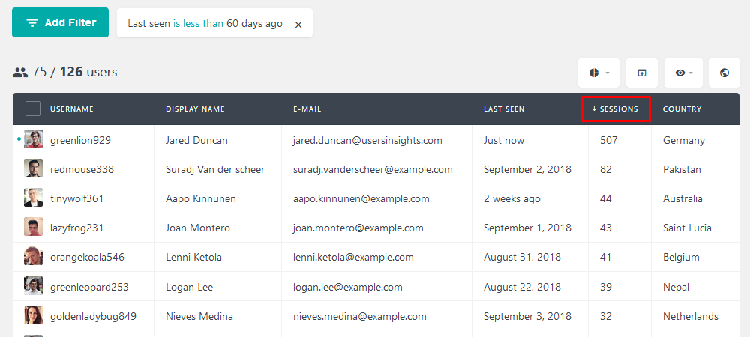Remove the Last seen 60 days filter

pyautogui.click(x=298, y=25)
